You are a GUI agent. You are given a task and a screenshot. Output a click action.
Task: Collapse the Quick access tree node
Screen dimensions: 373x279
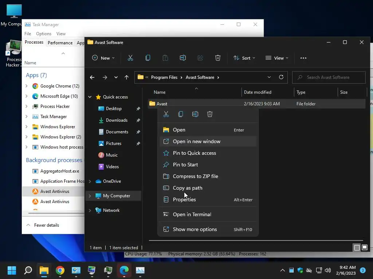point(90,97)
